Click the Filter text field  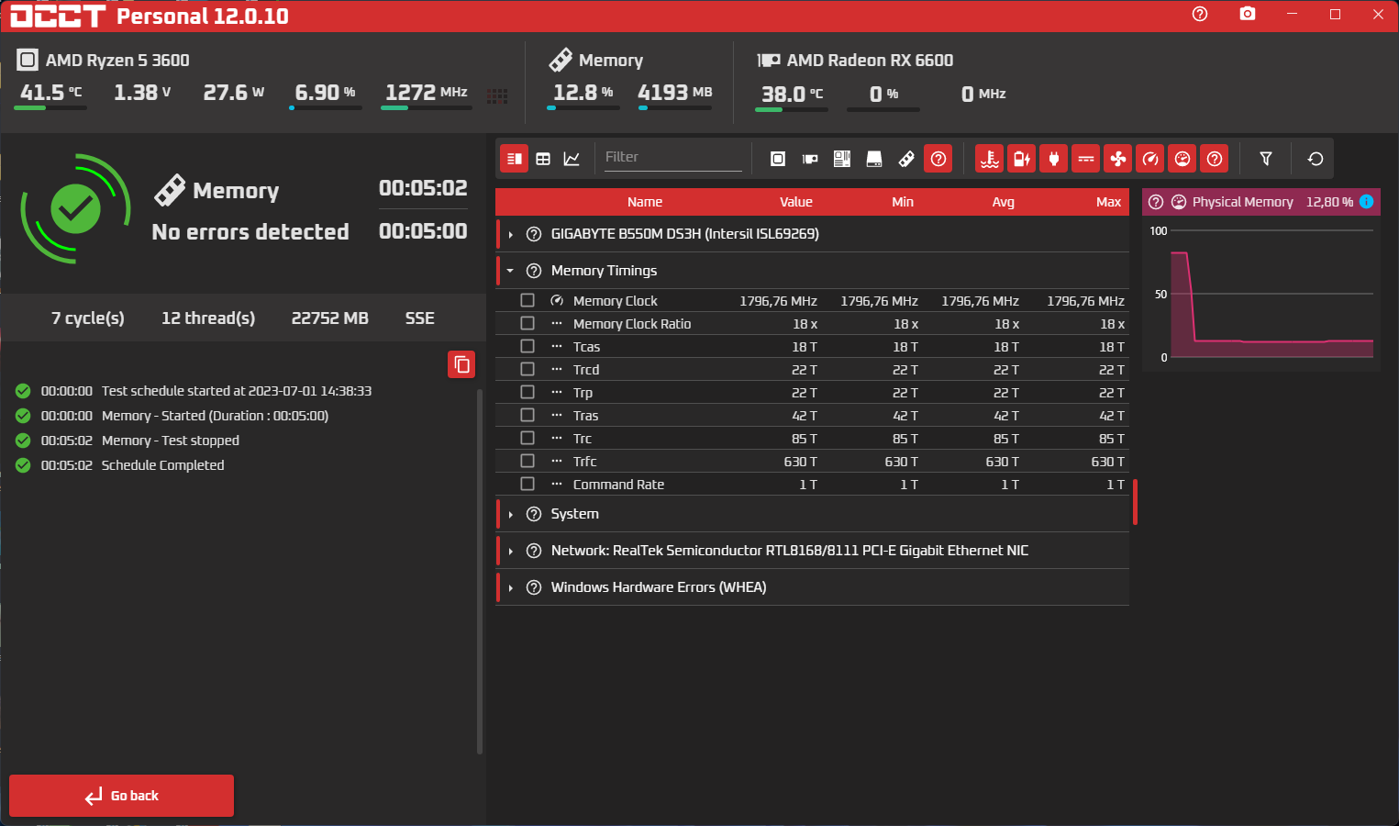tap(672, 157)
